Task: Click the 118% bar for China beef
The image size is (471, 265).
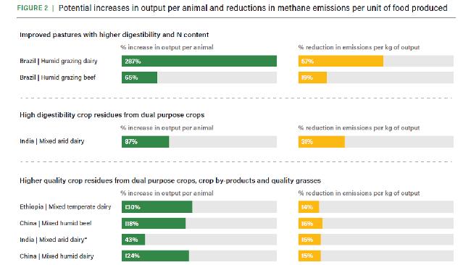Action: coord(154,224)
